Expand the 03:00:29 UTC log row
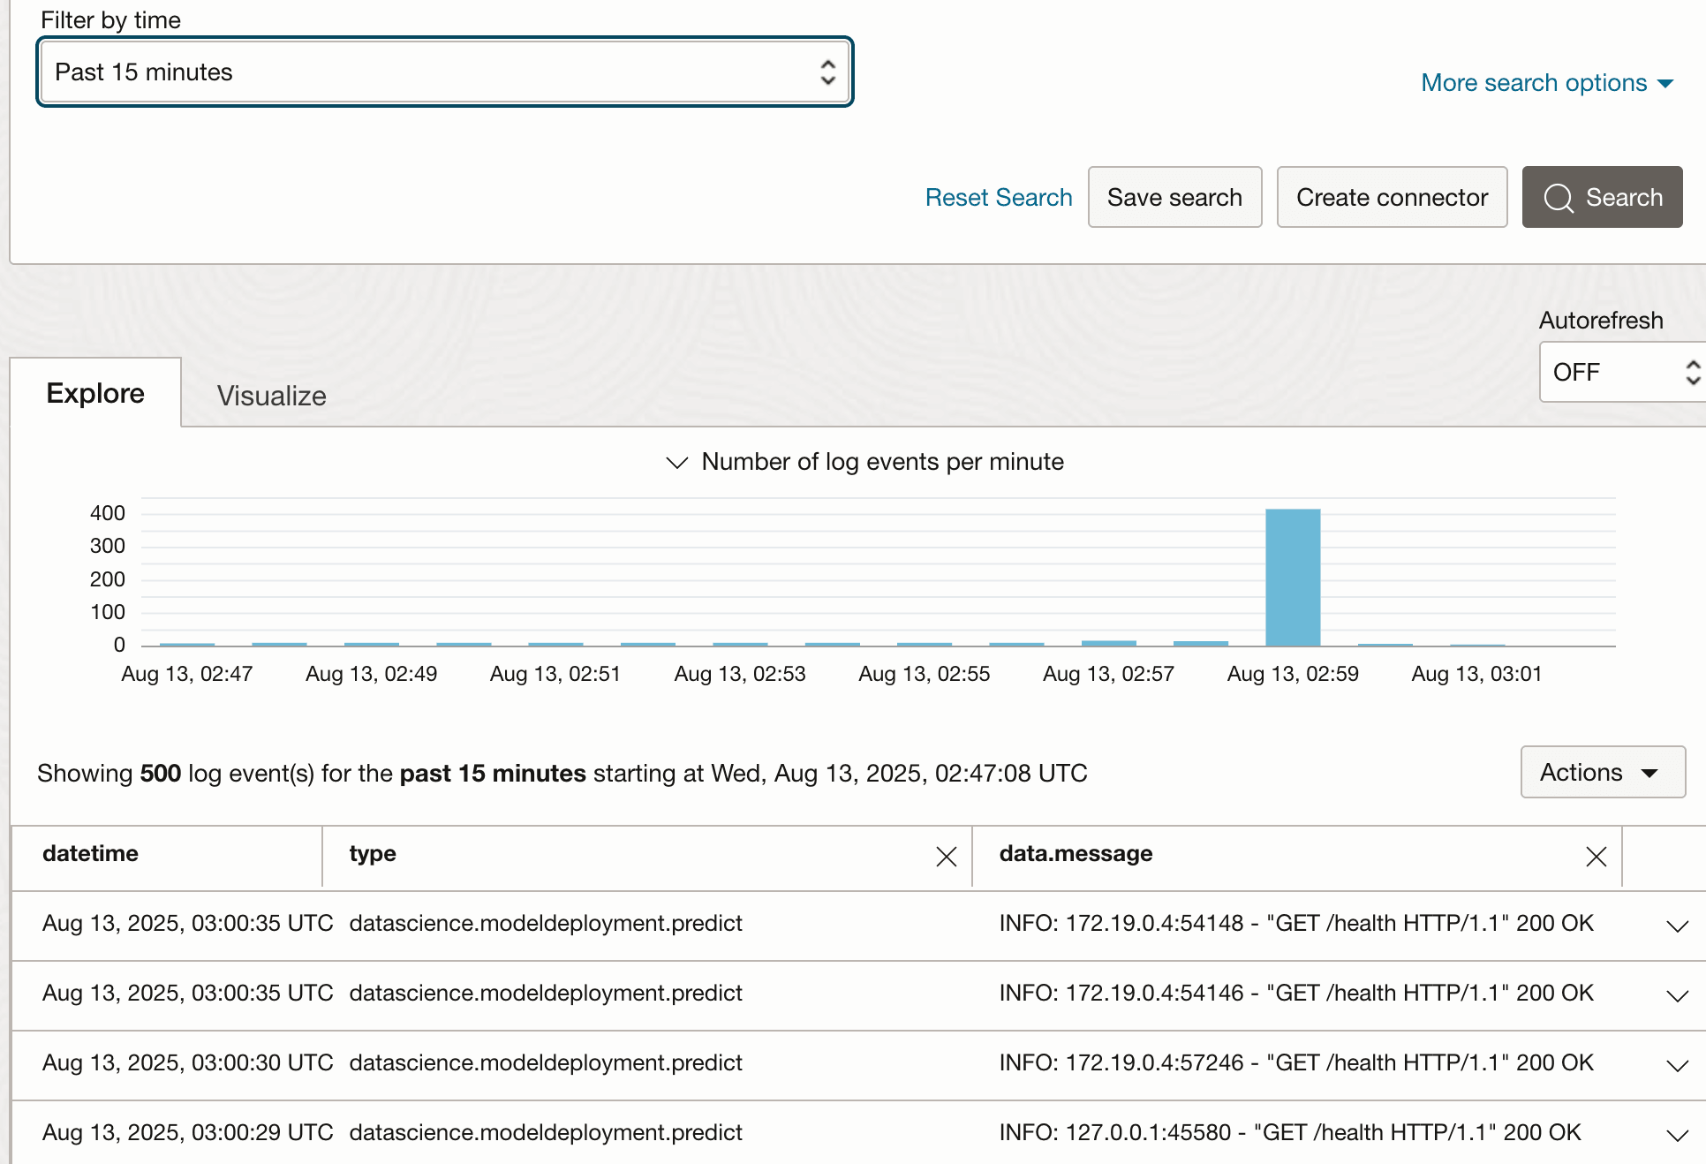1706x1164 pixels. pyautogui.click(x=1677, y=1135)
